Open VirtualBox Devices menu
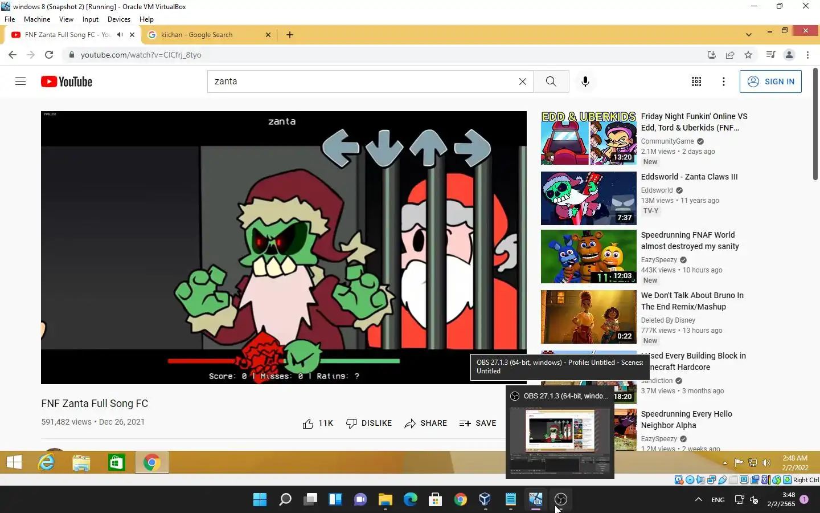The height and width of the screenshot is (513, 820). (118, 19)
